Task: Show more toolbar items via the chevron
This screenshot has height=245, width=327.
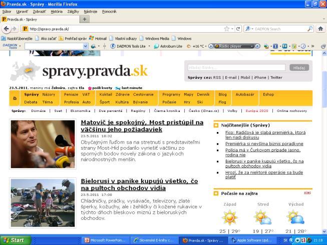Action: (x=312, y=46)
